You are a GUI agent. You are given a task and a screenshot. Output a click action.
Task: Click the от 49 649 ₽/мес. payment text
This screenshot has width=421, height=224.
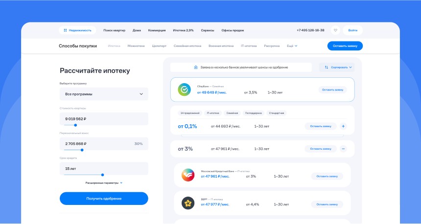pyautogui.click(x=212, y=92)
